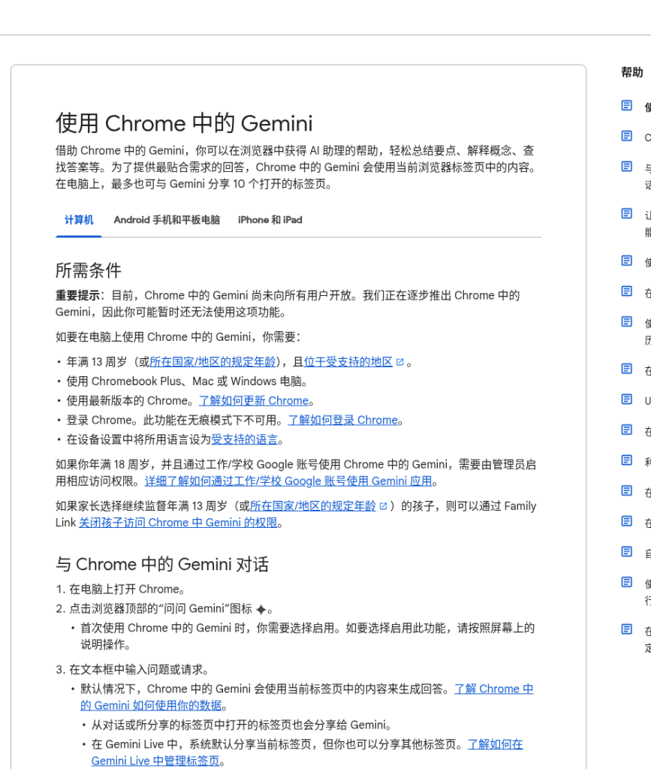Click external-link icon after 位于受支持的地区
651x769 pixels.
point(400,362)
